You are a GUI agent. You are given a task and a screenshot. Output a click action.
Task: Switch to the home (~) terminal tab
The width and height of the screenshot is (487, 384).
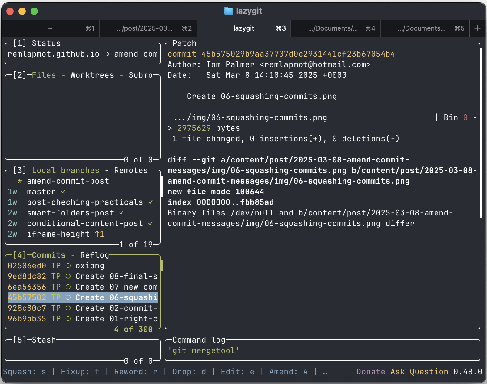pyautogui.click(x=50, y=28)
